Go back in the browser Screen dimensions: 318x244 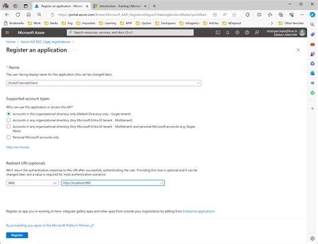pos(7,15)
